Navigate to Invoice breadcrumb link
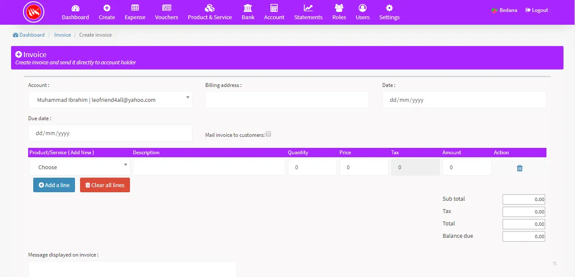 [63, 35]
